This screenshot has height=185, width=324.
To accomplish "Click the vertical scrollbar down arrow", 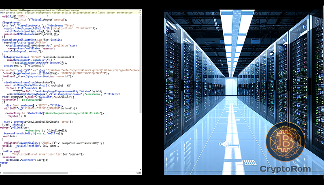I will (x=141, y=169).
